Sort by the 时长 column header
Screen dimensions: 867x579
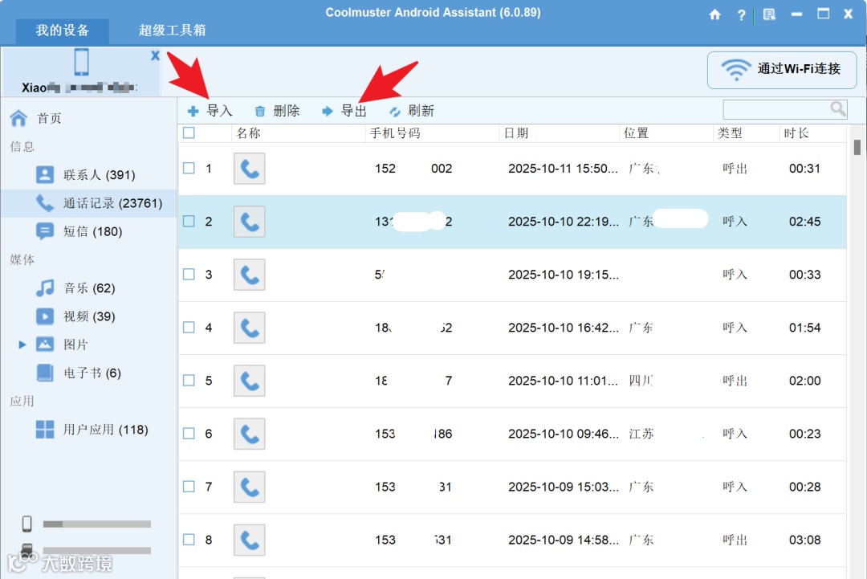pos(812,133)
